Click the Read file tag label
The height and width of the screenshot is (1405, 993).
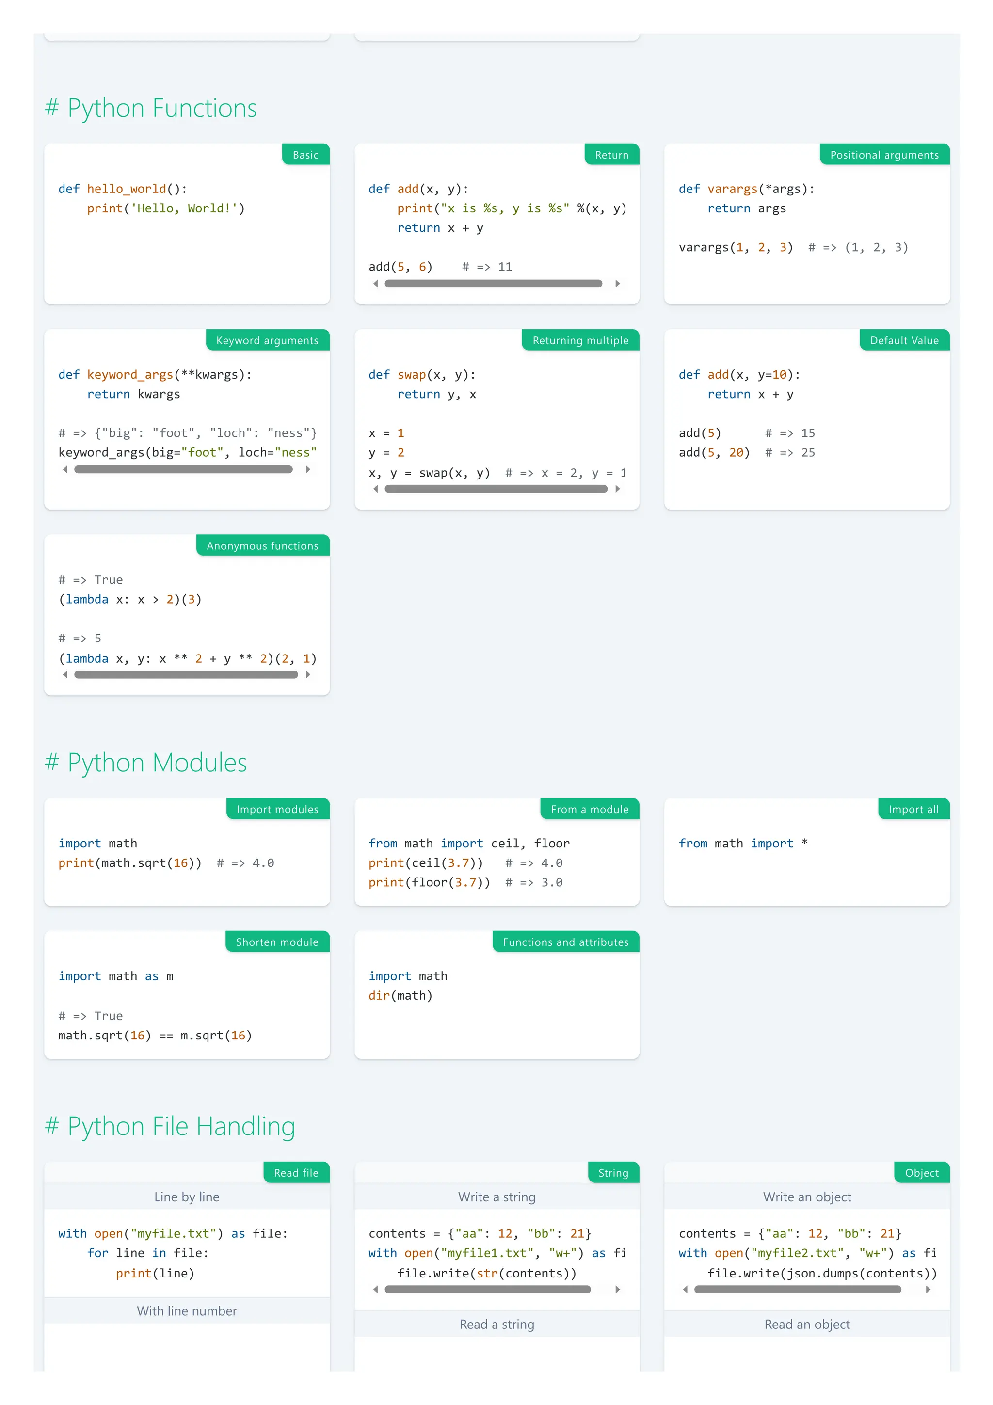[296, 1172]
